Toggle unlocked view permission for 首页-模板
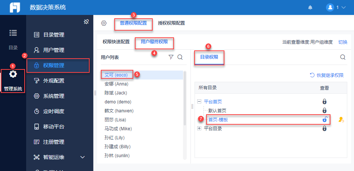Screen dimensions: 354x171 [x=324, y=119]
